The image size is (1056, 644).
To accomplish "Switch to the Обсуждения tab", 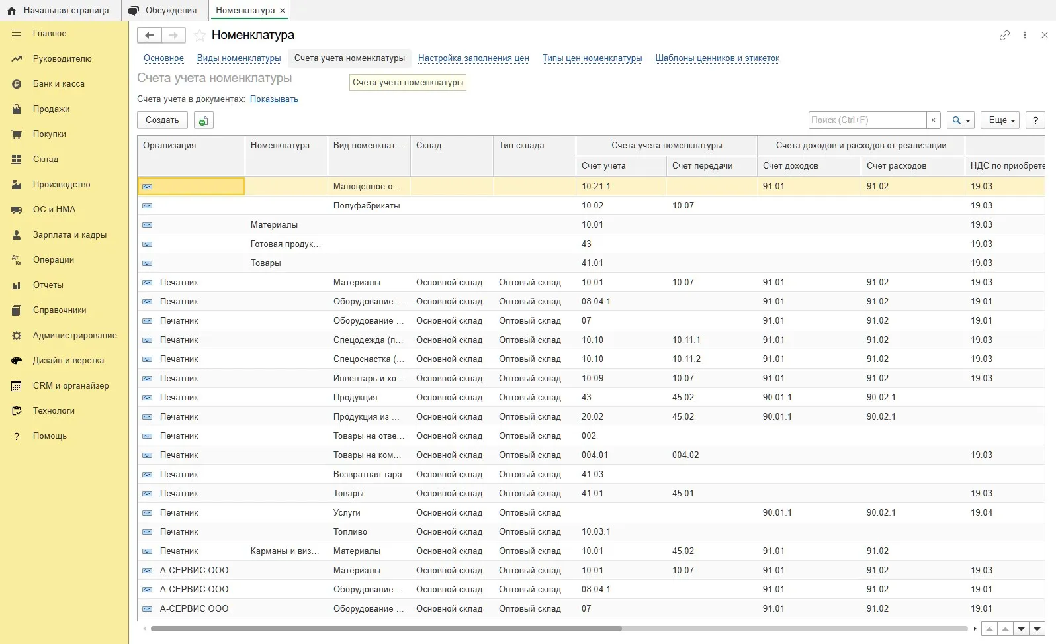I will 163,10.
